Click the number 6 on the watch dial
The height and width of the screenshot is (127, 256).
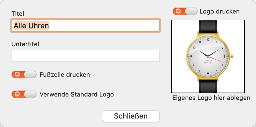coord(208,73)
